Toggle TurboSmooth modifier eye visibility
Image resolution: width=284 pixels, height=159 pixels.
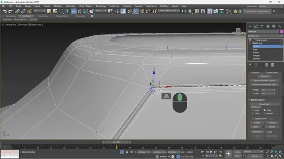(x=250, y=40)
